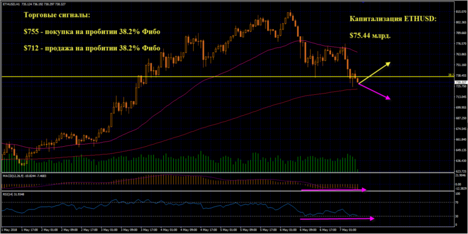This screenshot has height=234, width=468.
Task: Click the 802.365 price axis label
Action: [460, 22]
